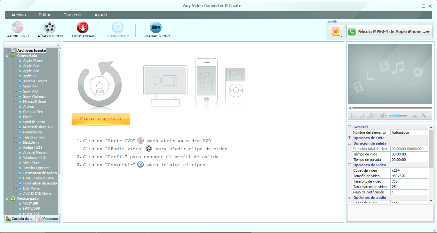Mute audio with the speaker icon
Screen dimensions: 437x233
(x=383, y=116)
